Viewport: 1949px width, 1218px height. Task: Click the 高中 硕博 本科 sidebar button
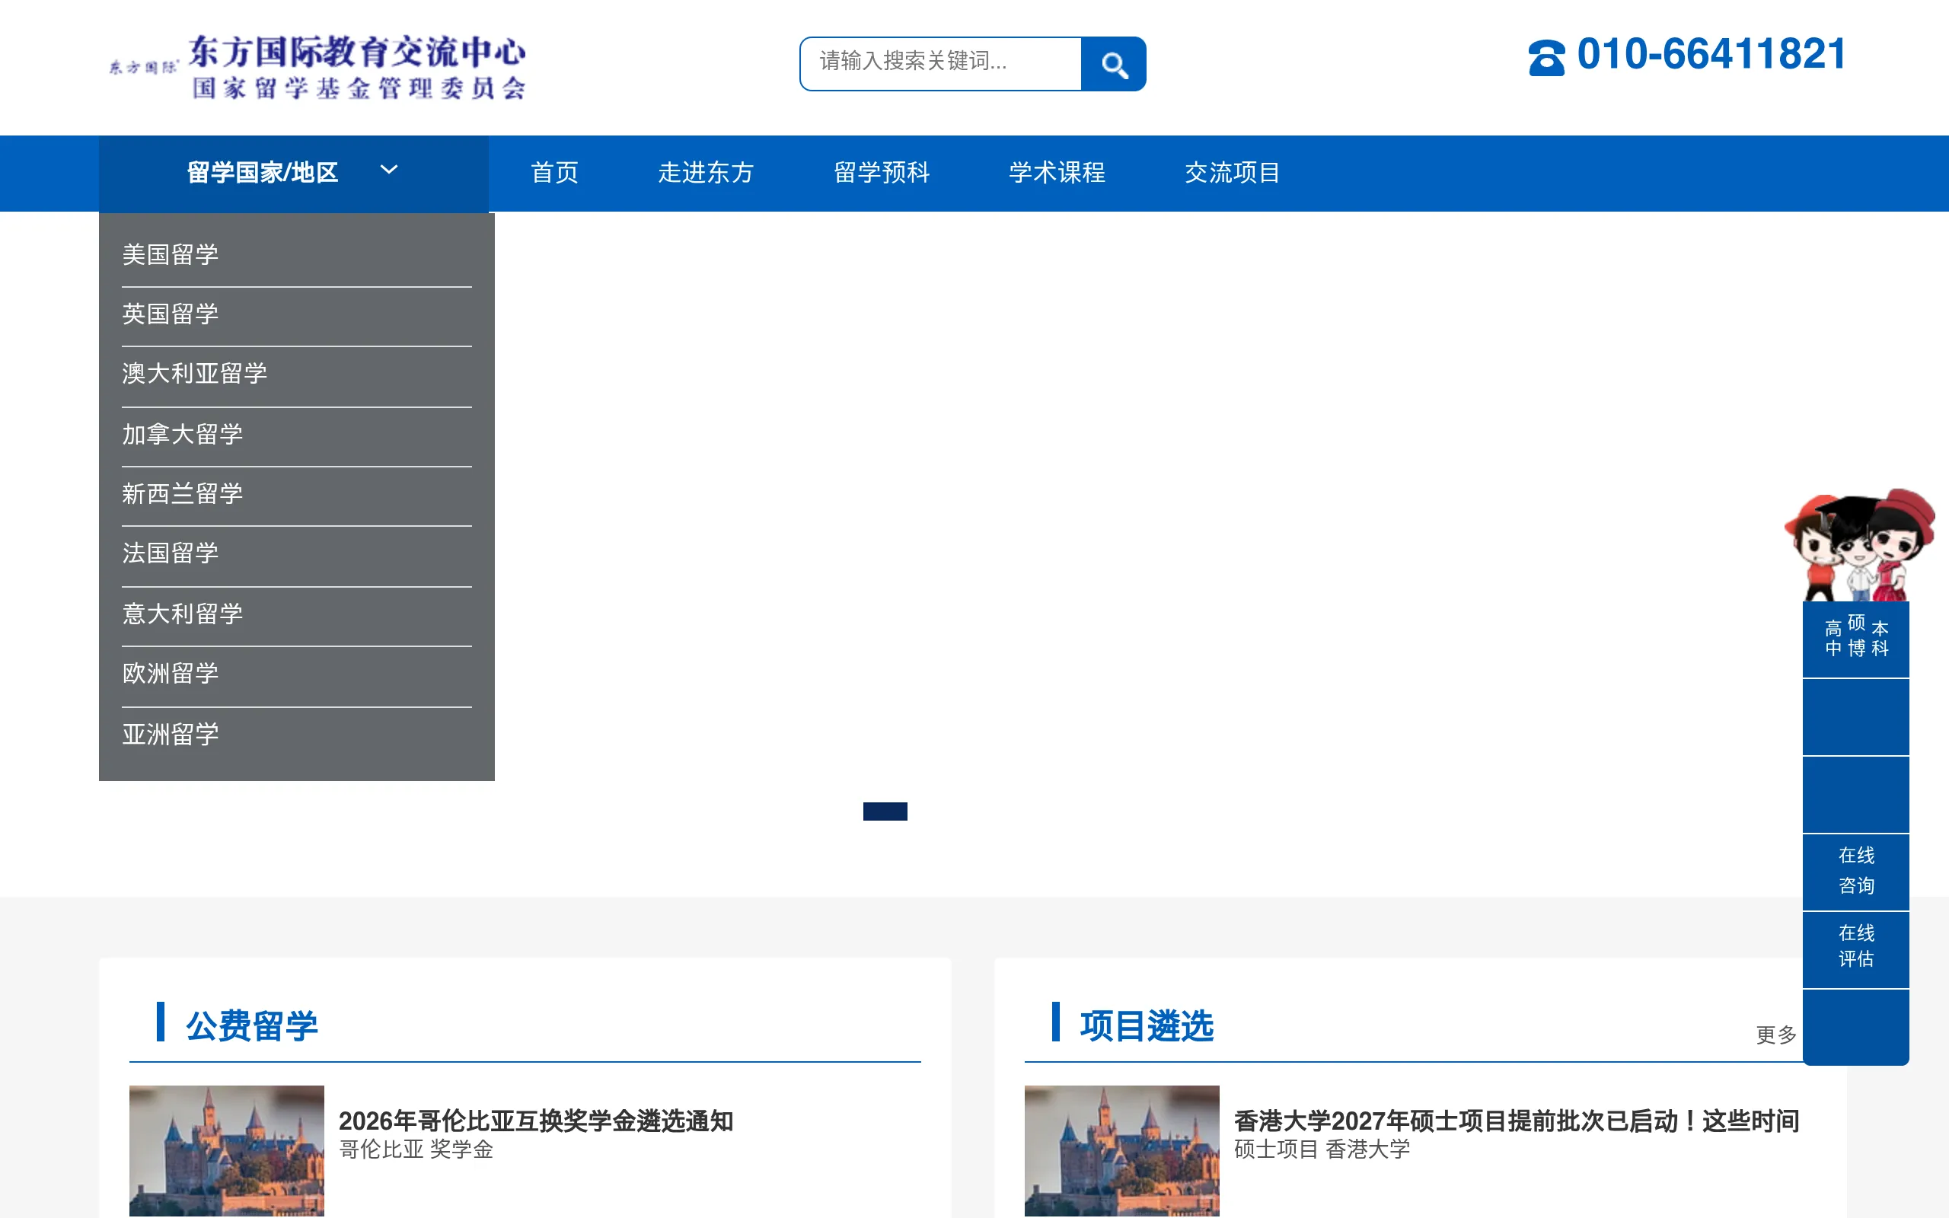click(1855, 638)
